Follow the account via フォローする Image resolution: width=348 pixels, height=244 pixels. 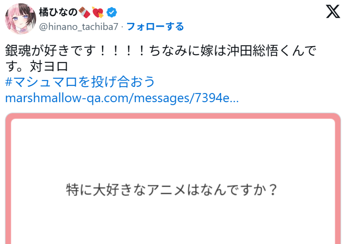click(155, 26)
